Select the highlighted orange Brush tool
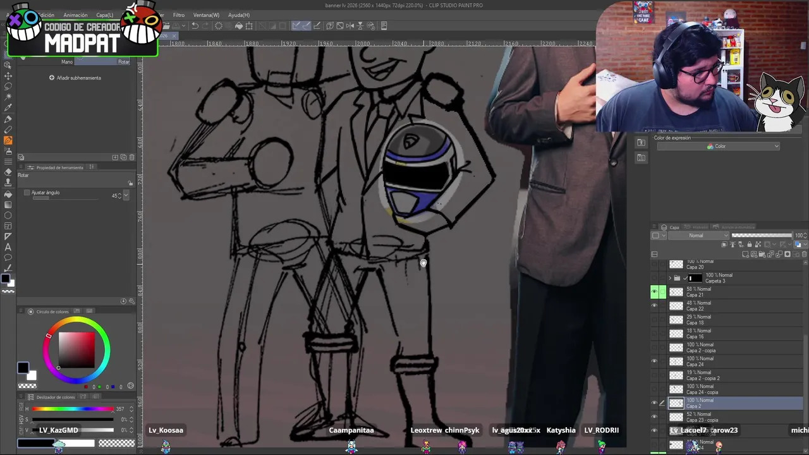 pos(8,140)
